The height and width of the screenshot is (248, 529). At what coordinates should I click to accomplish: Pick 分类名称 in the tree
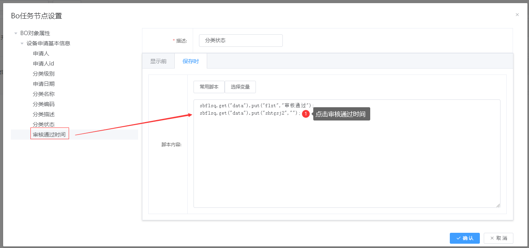[x=44, y=94]
